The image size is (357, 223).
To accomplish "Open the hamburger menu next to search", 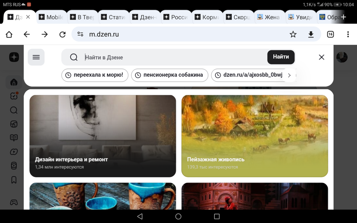I will pos(36,57).
